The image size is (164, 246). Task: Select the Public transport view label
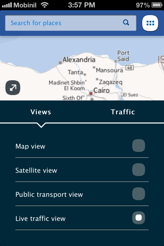pos(49,194)
